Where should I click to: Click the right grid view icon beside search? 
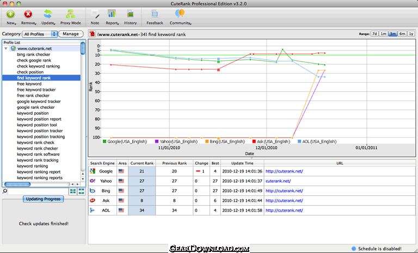click(81, 191)
